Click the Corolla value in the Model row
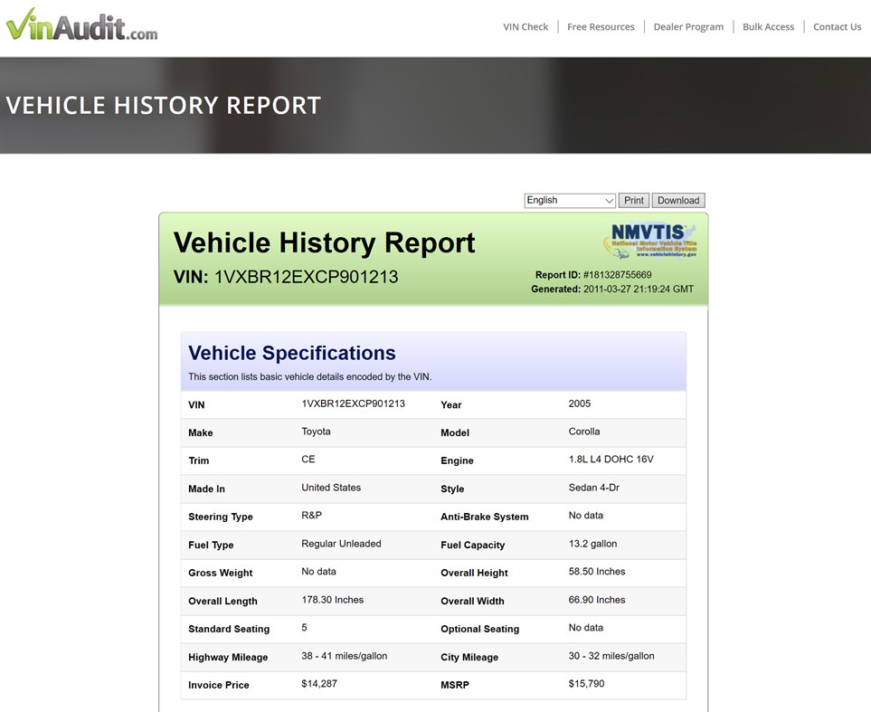This screenshot has width=871, height=712. (x=584, y=432)
